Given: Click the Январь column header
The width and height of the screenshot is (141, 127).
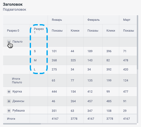Looking at the screenshot, I should click(x=57, y=20).
